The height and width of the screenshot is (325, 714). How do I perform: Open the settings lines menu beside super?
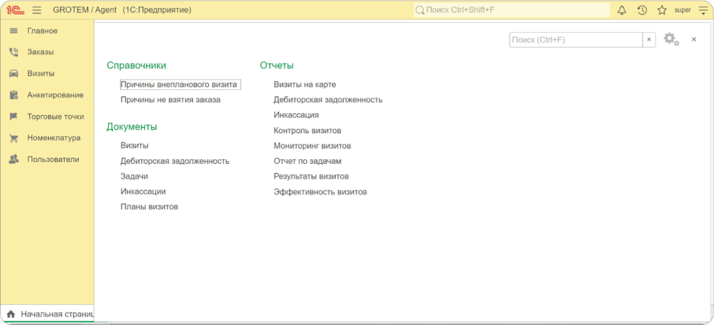point(703,10)
